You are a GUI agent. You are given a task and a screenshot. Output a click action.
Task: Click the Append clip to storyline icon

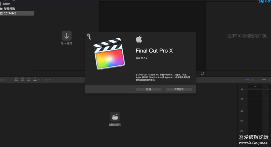point(28,79)
